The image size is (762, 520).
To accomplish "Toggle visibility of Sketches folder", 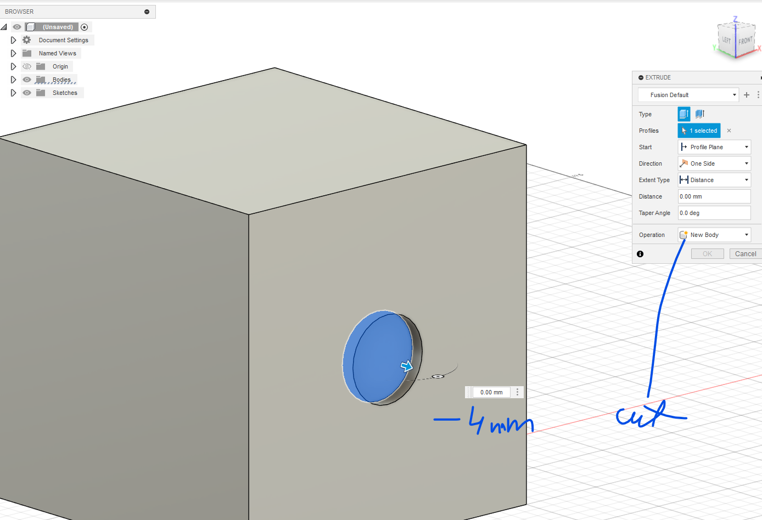I will click(27, 93).
